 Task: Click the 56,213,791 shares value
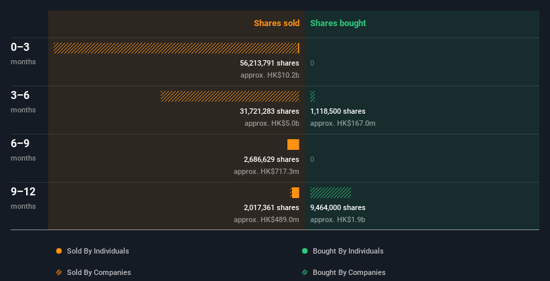click(x=269, y=63)
